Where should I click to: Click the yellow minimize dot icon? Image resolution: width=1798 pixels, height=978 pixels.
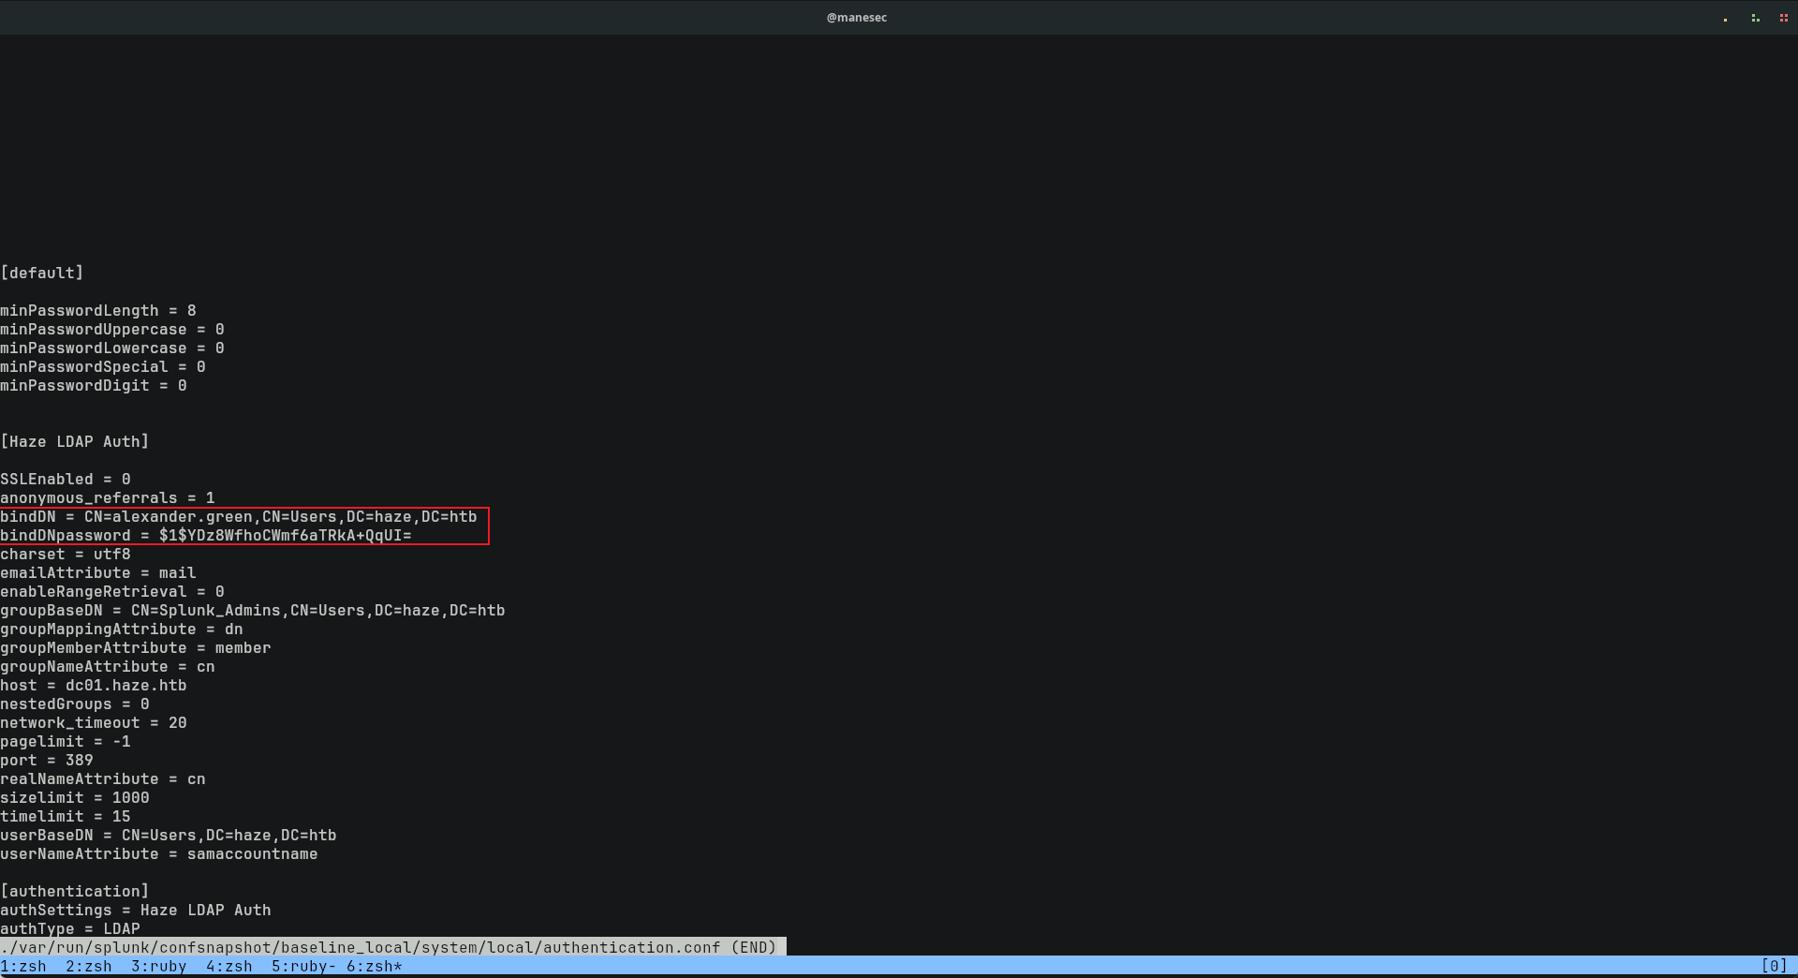pyautogui.click(x=1725, y=19)
